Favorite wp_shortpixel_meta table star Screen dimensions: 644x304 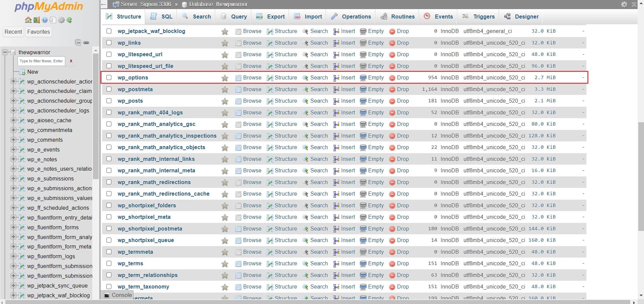225,217
